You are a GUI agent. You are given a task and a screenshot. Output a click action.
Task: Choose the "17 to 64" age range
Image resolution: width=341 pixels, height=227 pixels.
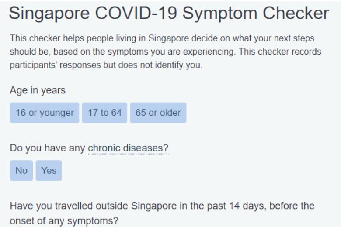pos(104,113)
